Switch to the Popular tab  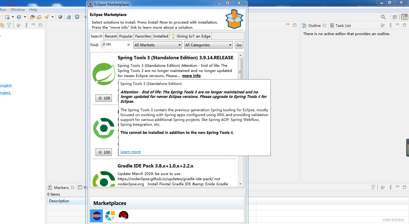pyautogui.click(x=126, y=36)
